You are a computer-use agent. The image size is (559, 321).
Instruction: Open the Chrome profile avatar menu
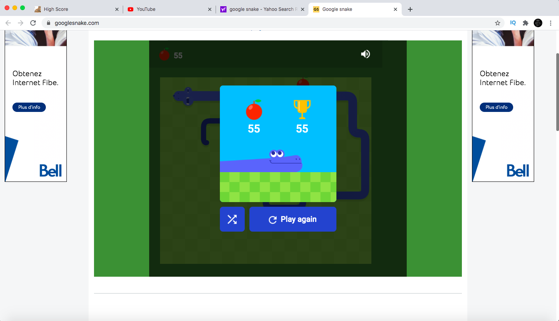[538, 23]
